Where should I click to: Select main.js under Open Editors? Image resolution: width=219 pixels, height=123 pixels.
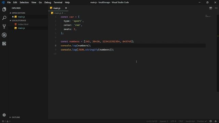click(x=21, y=17)
